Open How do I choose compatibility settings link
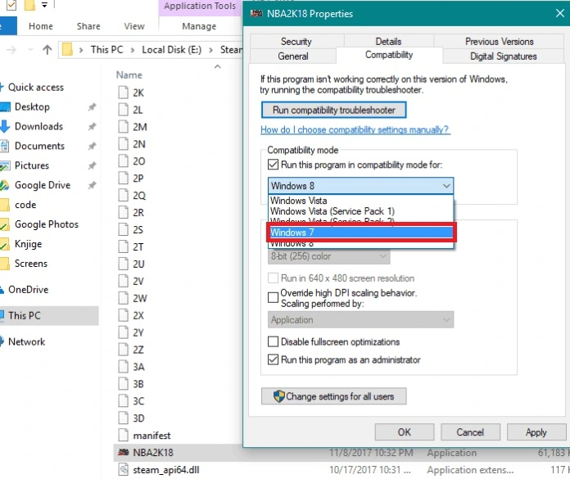Viewport: 570px width, 479px height. [x=355, y=129]
